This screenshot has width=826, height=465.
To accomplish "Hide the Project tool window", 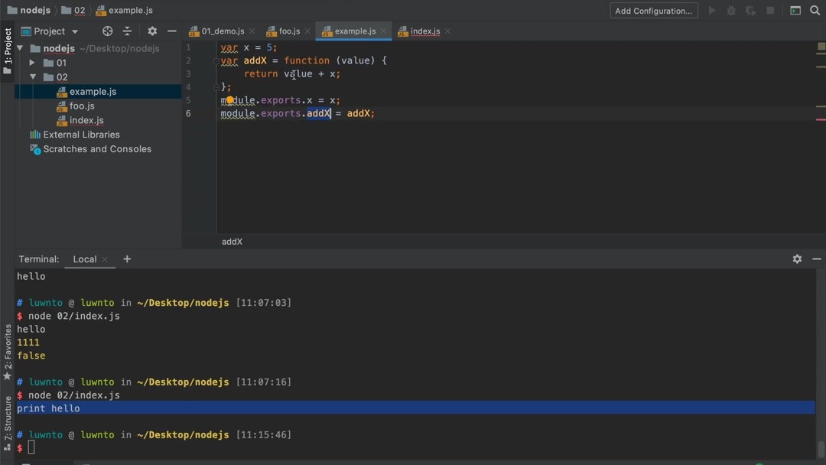I will pyautogui.click(x=171, y=31).
